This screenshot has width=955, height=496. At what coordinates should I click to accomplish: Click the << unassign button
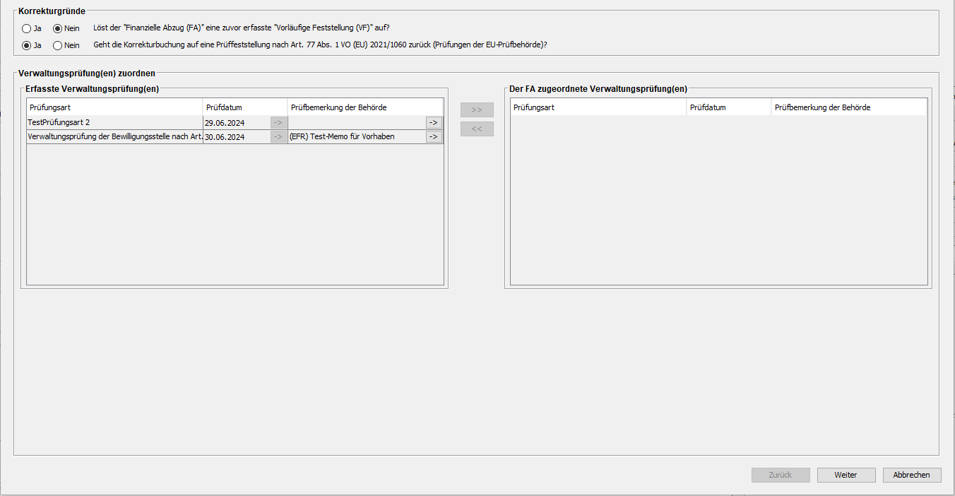coord(477,129)
